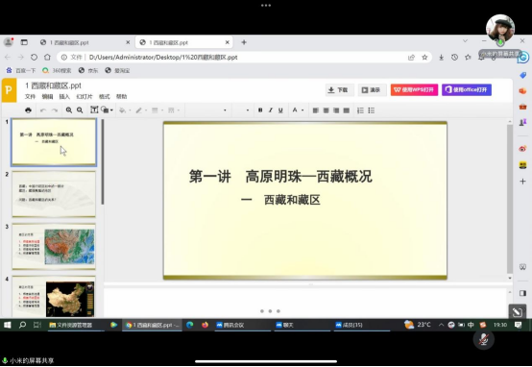Click the print icon in the toolbar
The width and height of the screenshot is (532, 367).
(x=28, y=110)
